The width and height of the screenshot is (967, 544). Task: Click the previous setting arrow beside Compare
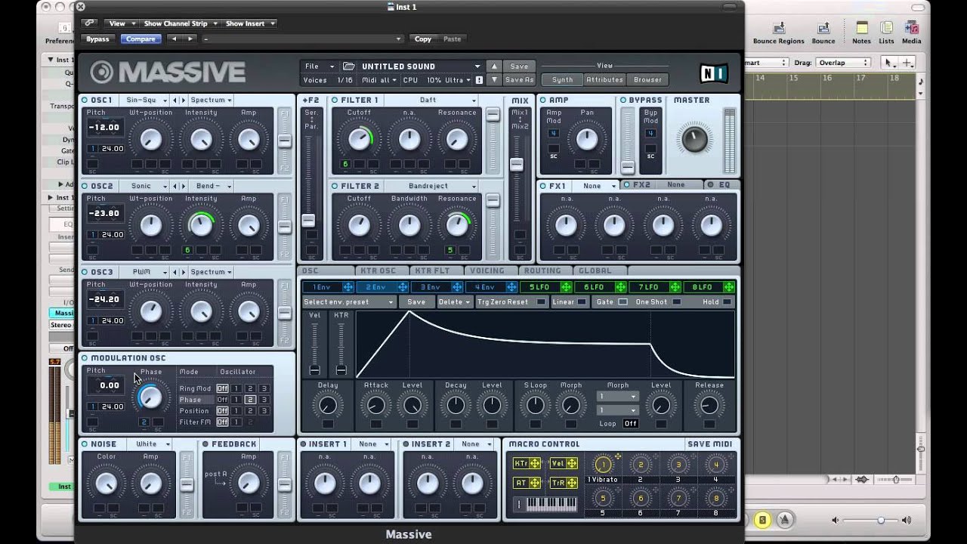point(175,39)
